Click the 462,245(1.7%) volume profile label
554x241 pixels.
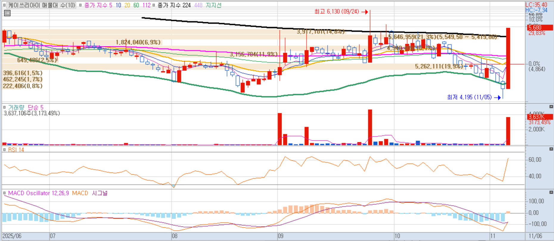click(x=23, y=79)
